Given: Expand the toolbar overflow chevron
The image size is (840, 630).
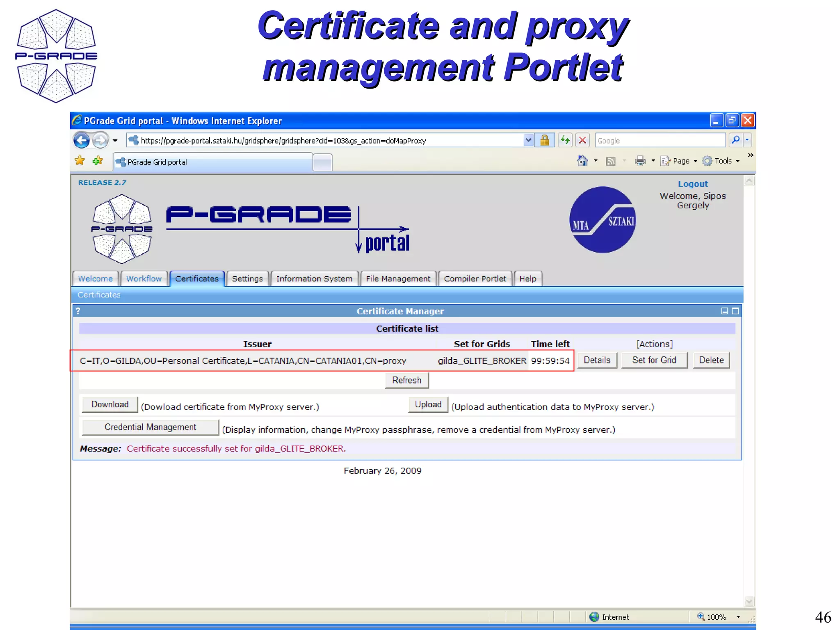Looking at the screenshot, I should (x=751, y=155).
